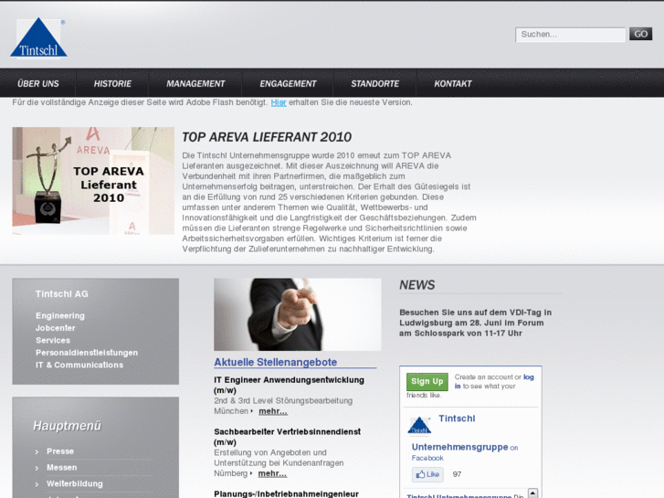This screenshot has height=498, width=664.
Task: Click the VDI-Tag Ludwigsburg news item
Action: pyautogui.click(x=475, y=323)
